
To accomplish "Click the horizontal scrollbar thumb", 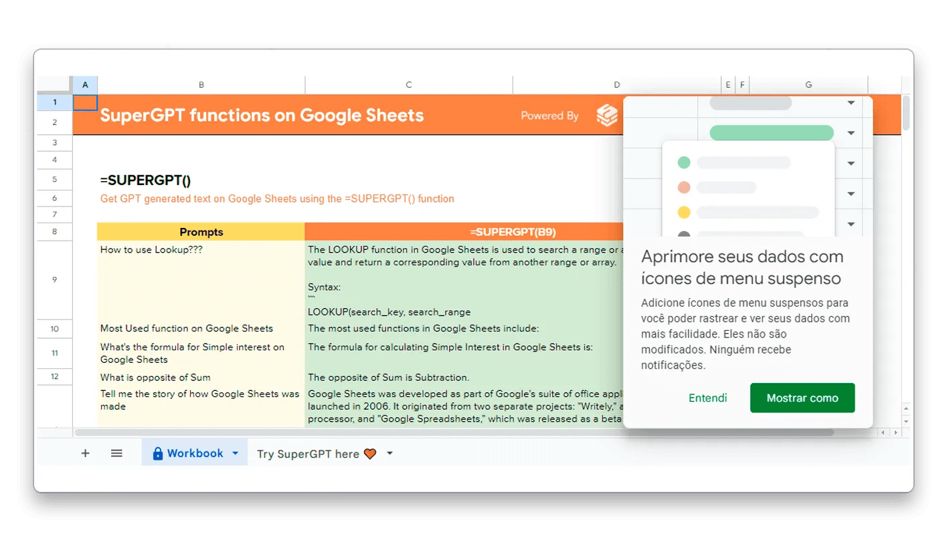I will pos(454,432).
